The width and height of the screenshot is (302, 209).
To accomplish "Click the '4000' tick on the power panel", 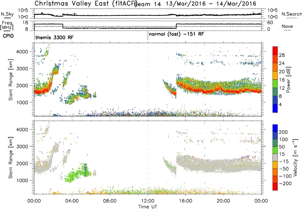I will point(22,52).
